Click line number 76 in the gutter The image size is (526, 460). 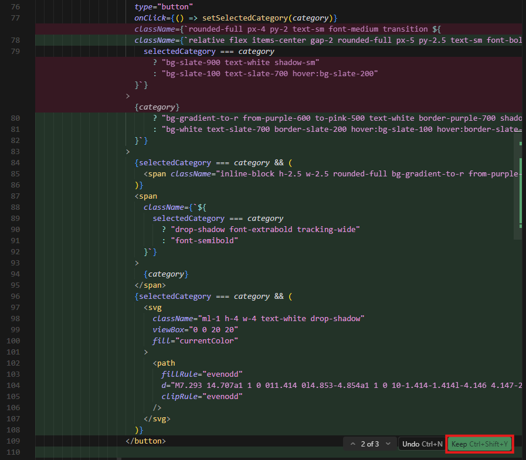[15, 6]
